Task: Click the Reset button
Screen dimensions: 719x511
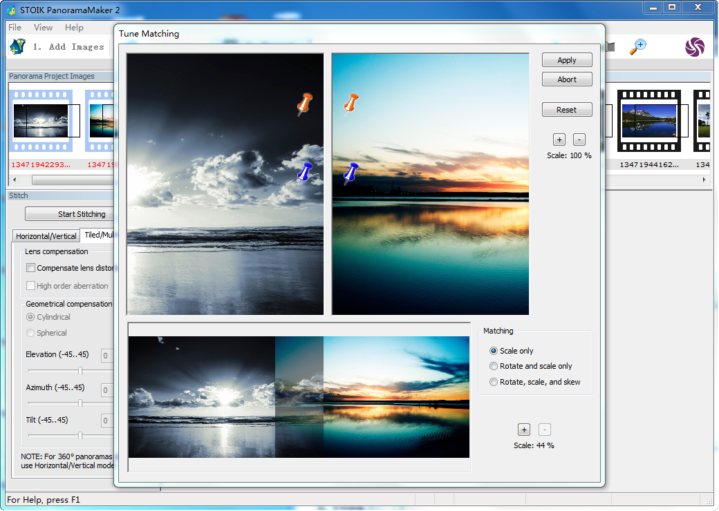Action: [567, 110]
